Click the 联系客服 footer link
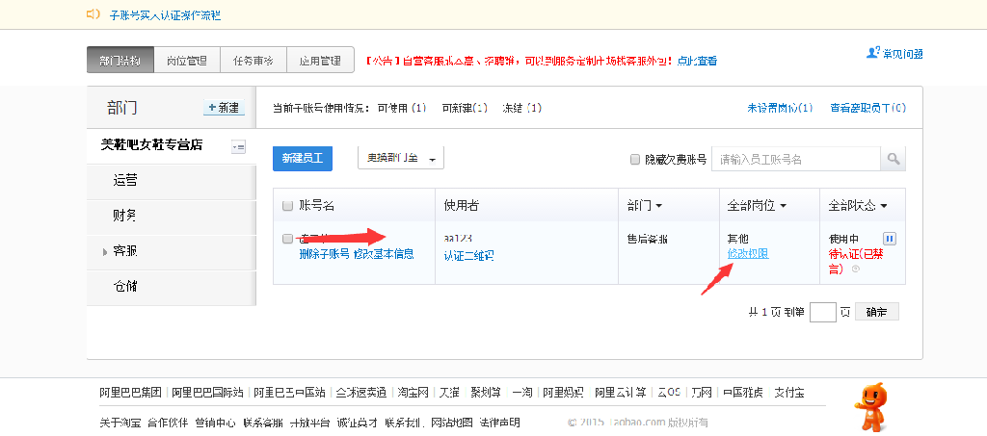Image resolution: width=987 pixels, height=436 pixels. 263,423
